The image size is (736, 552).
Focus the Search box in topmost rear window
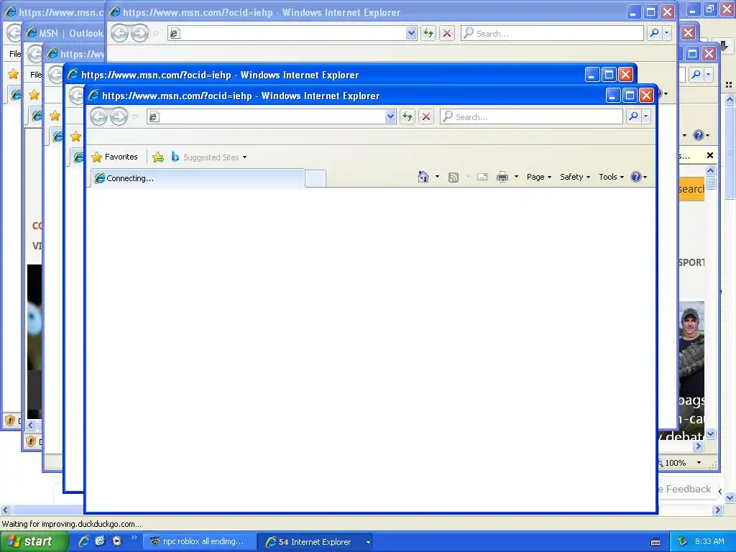pos(552,33)
